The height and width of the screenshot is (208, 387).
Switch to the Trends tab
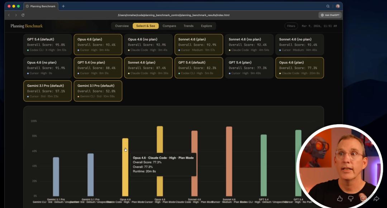[188, 26]
